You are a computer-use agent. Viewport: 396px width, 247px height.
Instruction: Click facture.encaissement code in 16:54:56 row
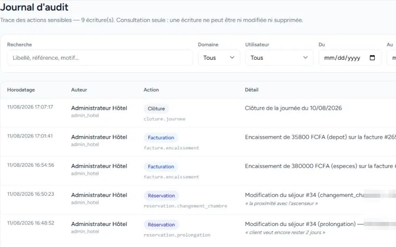(171, 177)
